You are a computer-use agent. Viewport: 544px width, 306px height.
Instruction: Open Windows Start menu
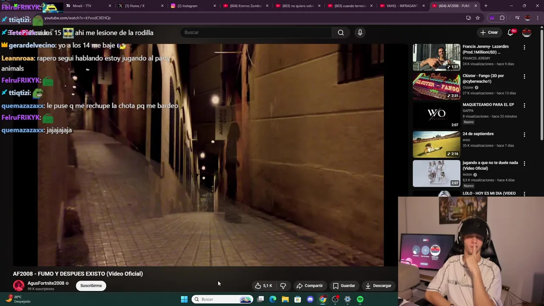tap(184, 299)
